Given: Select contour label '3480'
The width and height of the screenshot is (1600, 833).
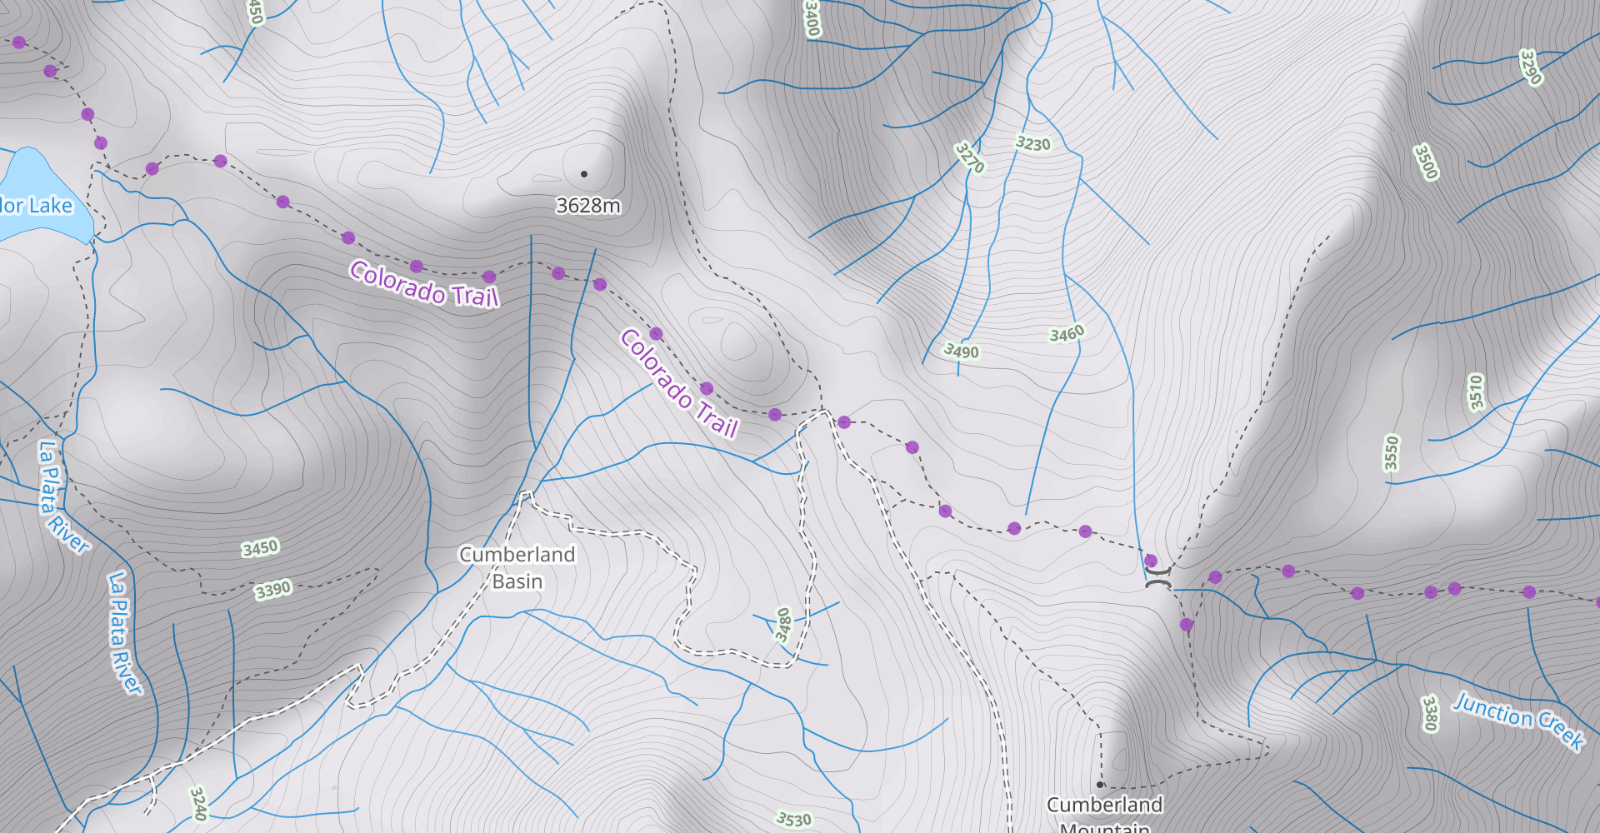Looking at the screenshot, I should pyautogui.click(x=783, y=625).
